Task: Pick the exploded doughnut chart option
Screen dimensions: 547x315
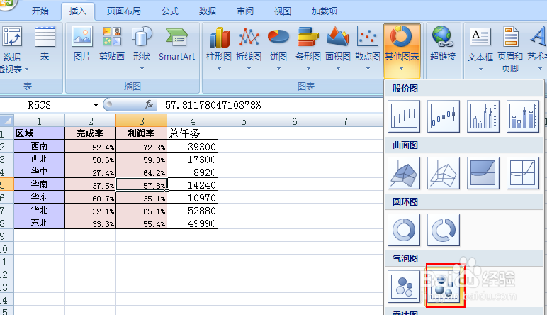Action: click(444, 230)
